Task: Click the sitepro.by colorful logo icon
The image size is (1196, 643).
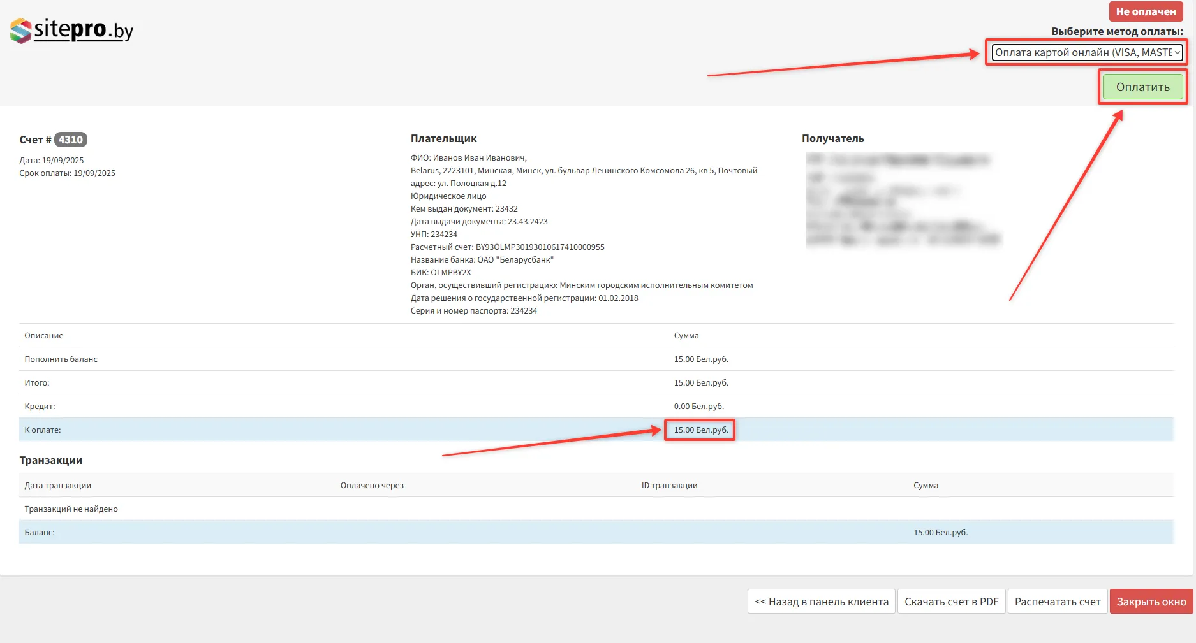Action: 21,31
